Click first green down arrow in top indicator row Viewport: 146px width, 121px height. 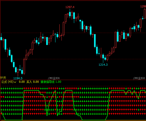click(x=1, y=88)
